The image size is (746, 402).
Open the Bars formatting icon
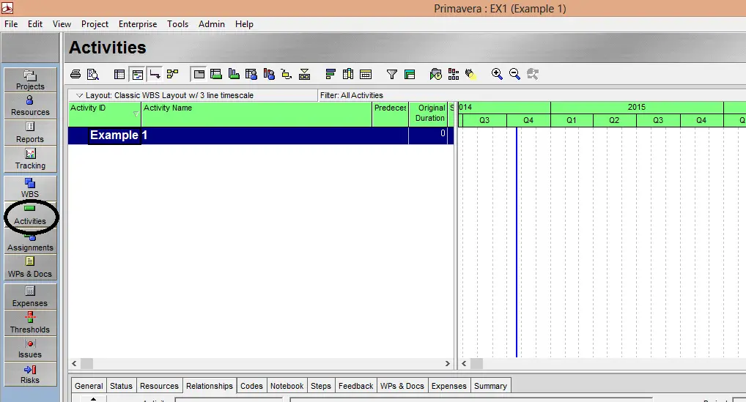point(330,74)
